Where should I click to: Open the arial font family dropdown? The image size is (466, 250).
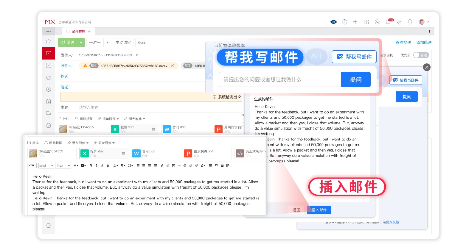[x=46, y=165]
